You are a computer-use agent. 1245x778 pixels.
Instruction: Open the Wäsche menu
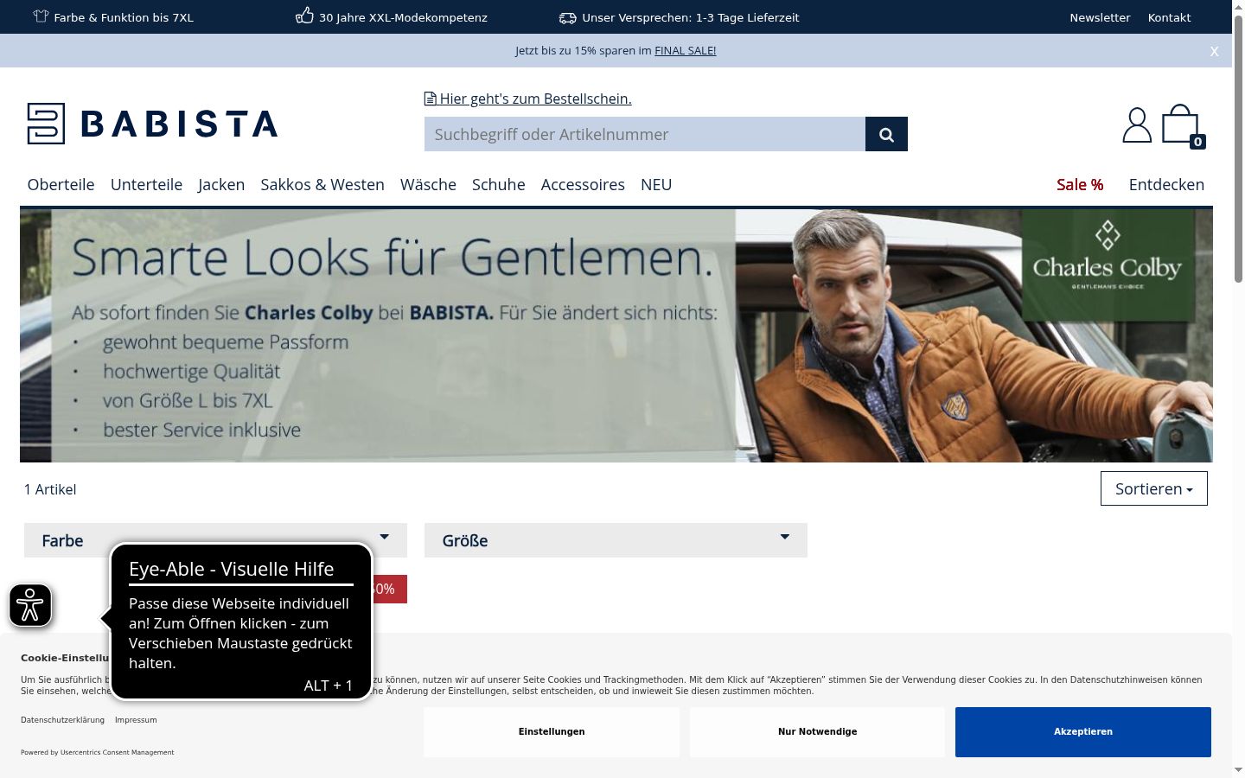click(428, 184)
